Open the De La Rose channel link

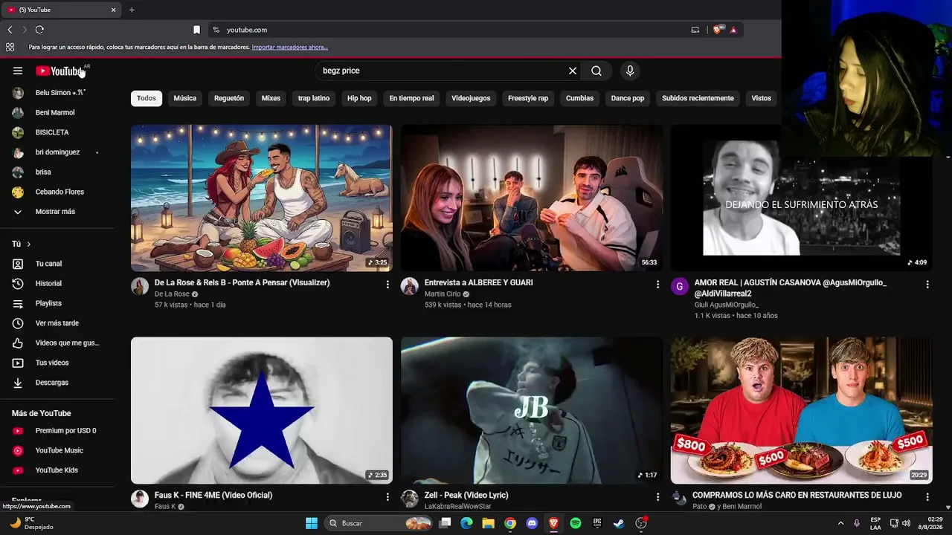(x=172, y=294)
